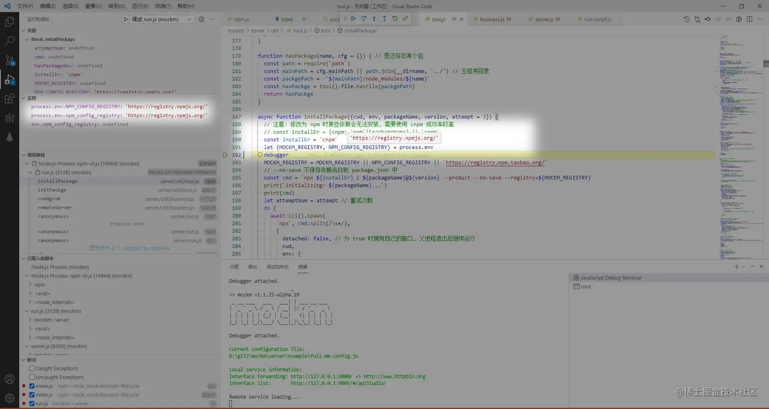The image size is (769, 409).
Task: Select runNgrok call stack frame
Action: click(120, 199)
